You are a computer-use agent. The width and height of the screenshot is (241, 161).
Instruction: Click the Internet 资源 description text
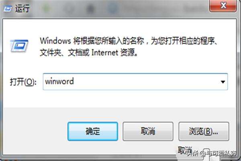pyautogui.click(x=114, y=53)
